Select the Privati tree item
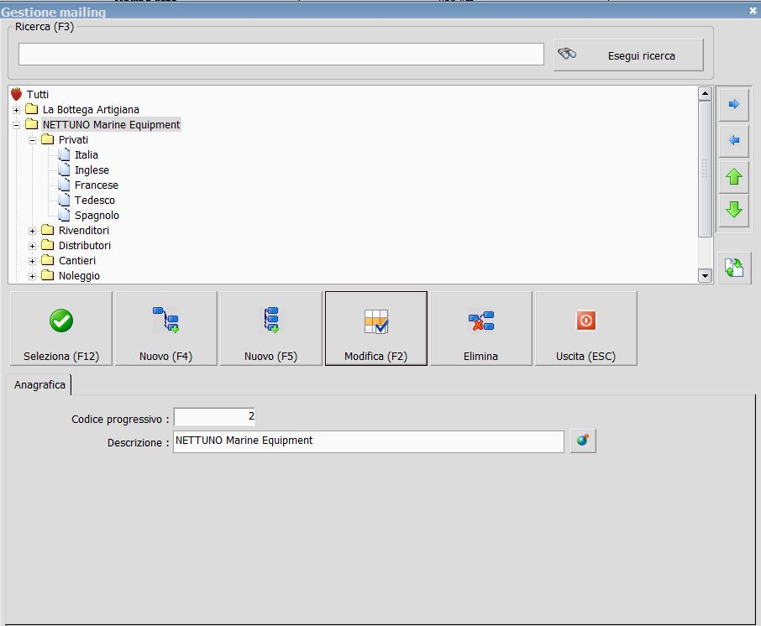761x626 pixels. pyautogui.click(x=73, y=139)
